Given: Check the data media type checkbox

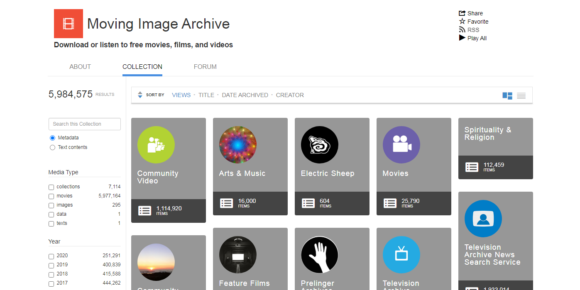Looking at the screenshot, I should pyautogui.click(x=51, y=214).
